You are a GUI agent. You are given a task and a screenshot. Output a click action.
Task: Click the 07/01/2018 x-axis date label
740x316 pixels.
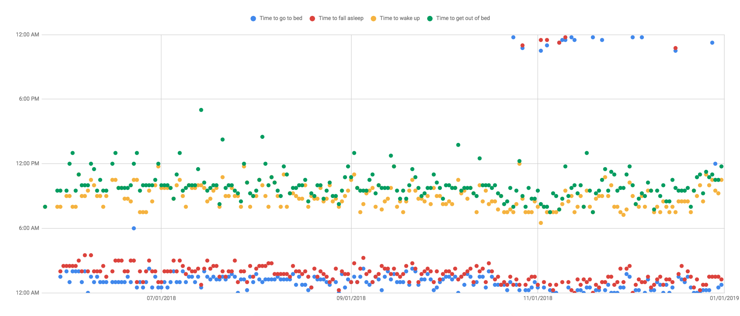(x=161, y=298)
